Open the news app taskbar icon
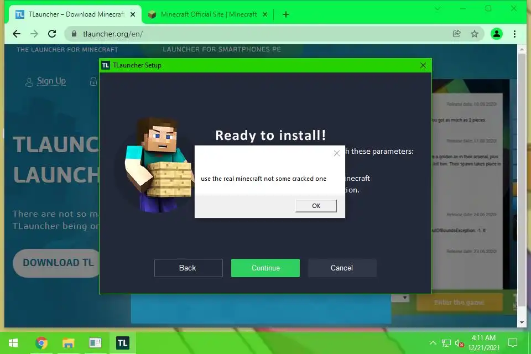The image size is (531, 354). pos(96,343)
